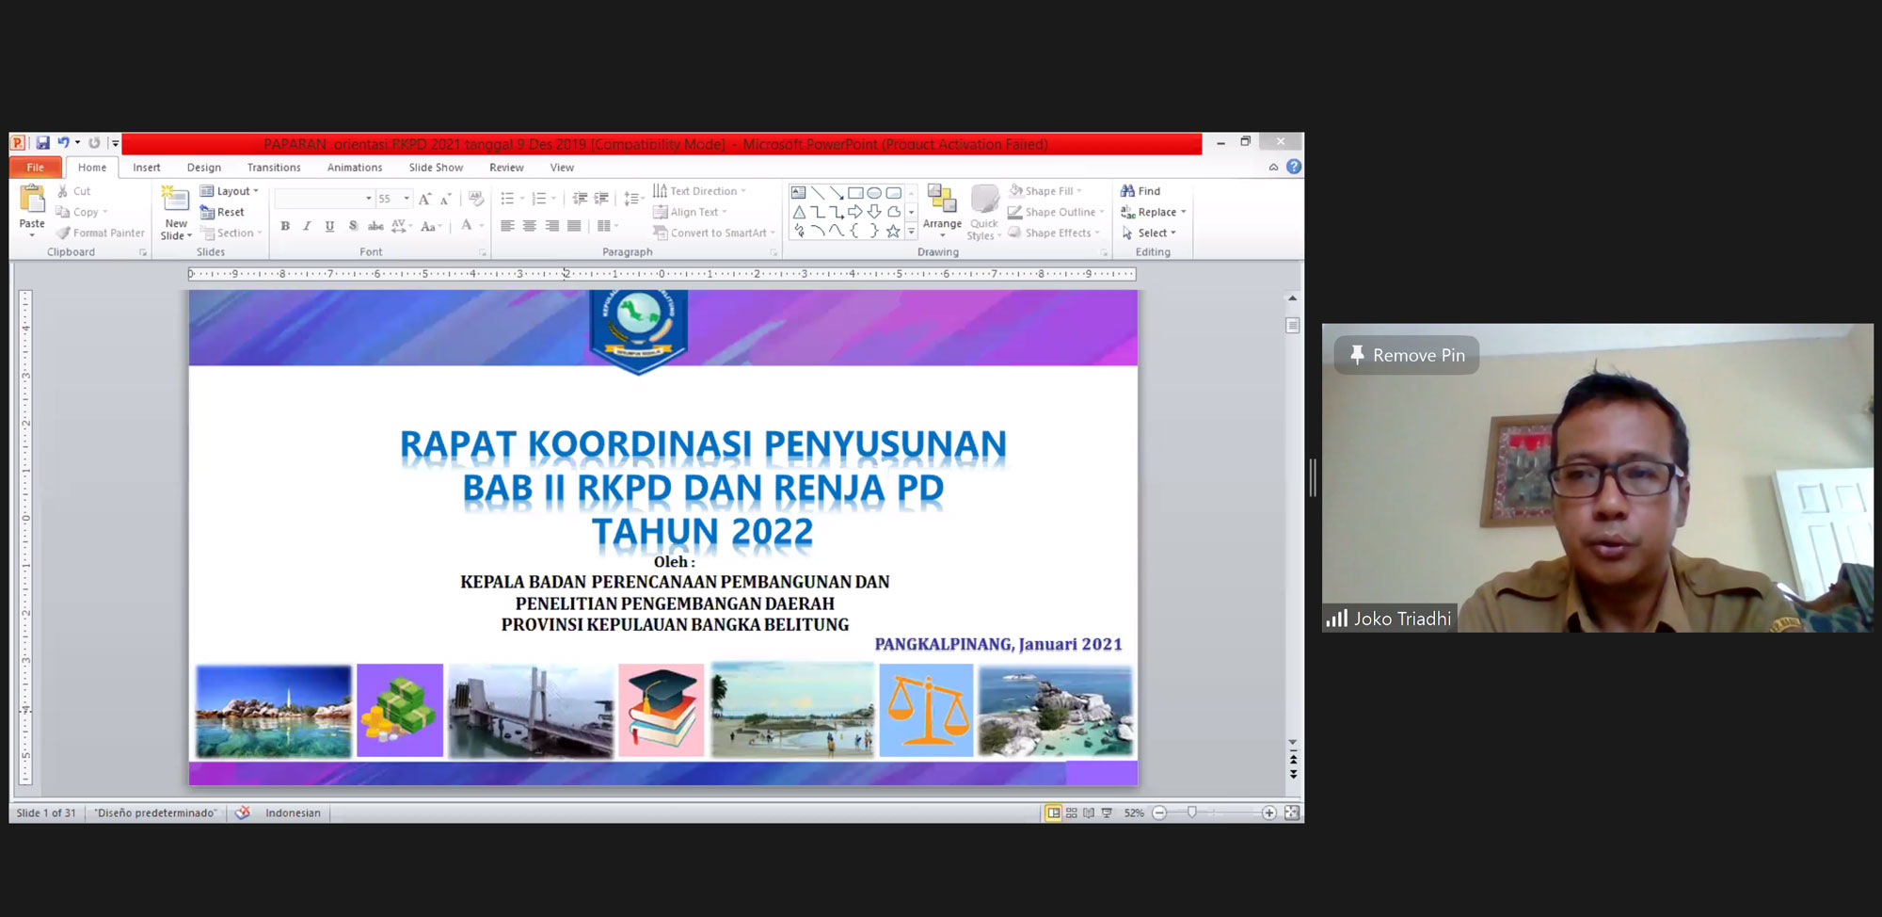Adjust the zoom slider in status bar
The height and width of the screenshot is (917, 1882).
(x=1192, y=812)
